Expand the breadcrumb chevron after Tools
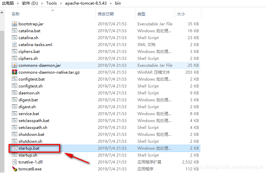Viewport: 266px width, 173px height. pos(61,3)
